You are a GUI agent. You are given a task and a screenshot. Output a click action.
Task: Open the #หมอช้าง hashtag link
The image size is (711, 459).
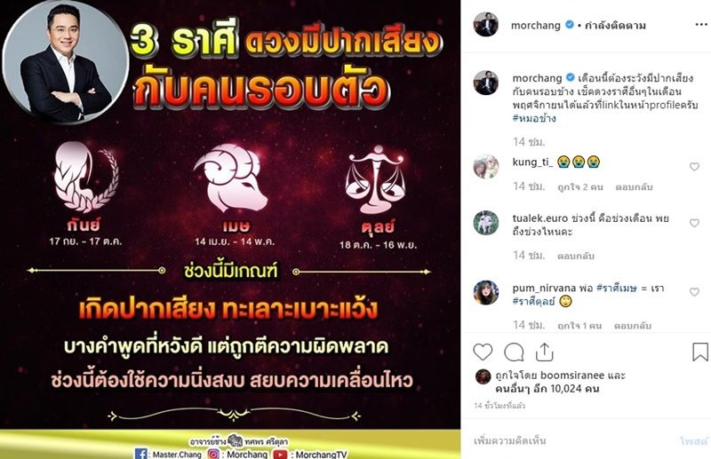point(534,118)
